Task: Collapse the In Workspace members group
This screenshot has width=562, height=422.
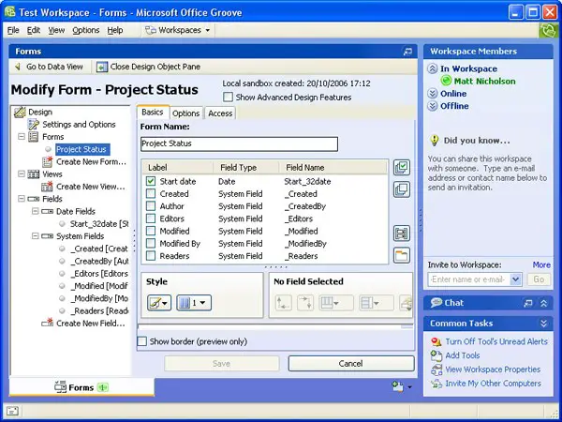Action: pos(433,68)
